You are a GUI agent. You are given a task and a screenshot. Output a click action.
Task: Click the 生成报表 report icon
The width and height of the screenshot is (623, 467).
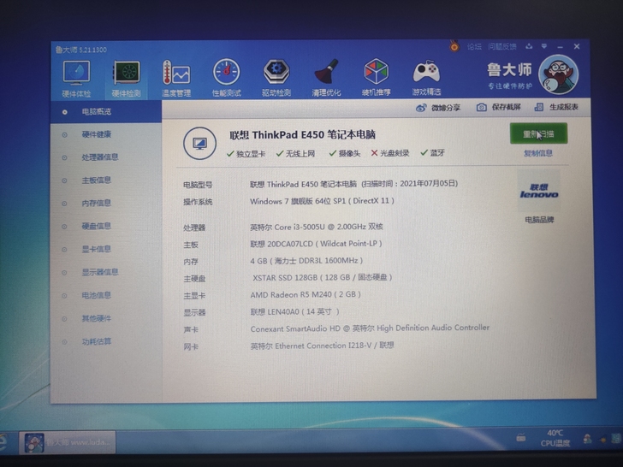click(x=539, y=107)
